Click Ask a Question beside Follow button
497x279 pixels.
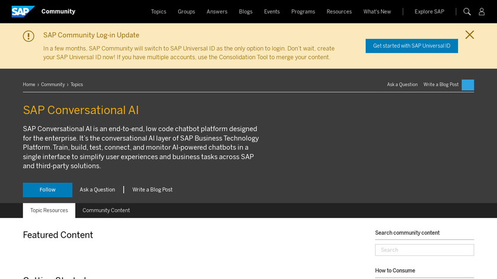(x=97, y=190)
